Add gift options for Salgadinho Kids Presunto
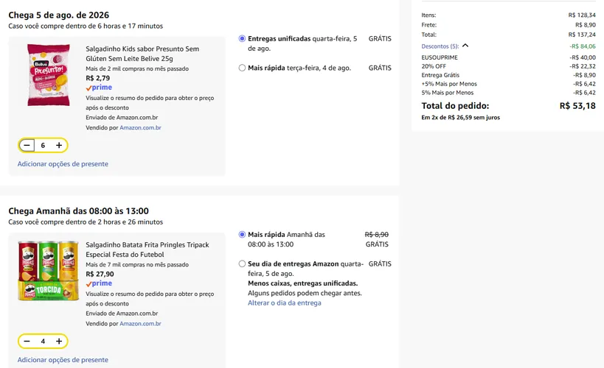Viewport: 604px width, 368px height. tap(63, 164)
